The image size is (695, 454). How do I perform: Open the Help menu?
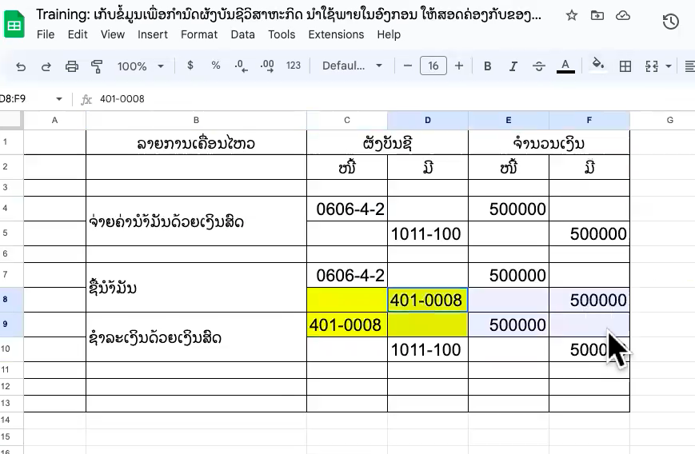click(x=389, y=34)
